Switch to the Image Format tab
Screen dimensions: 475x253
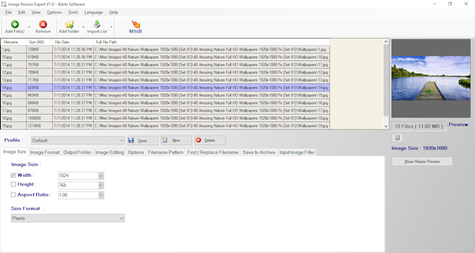(x=45, y=152)
